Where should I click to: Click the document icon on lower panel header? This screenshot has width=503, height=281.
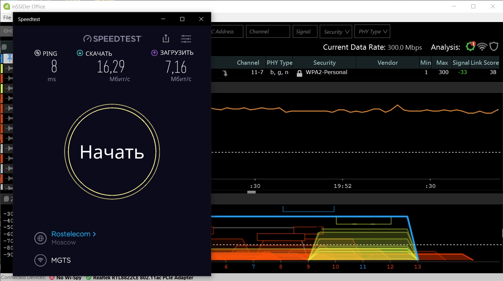pyautogui.click(x=6, y=199)
